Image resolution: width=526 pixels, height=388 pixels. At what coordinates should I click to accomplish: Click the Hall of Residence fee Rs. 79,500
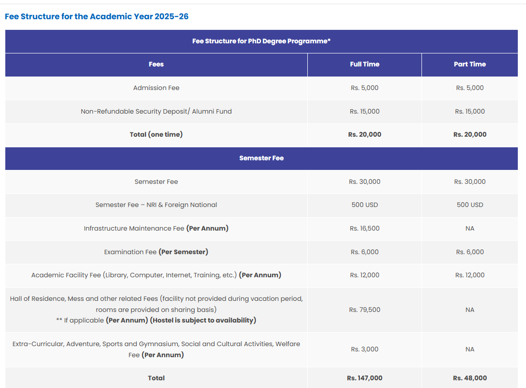[365, 310]
